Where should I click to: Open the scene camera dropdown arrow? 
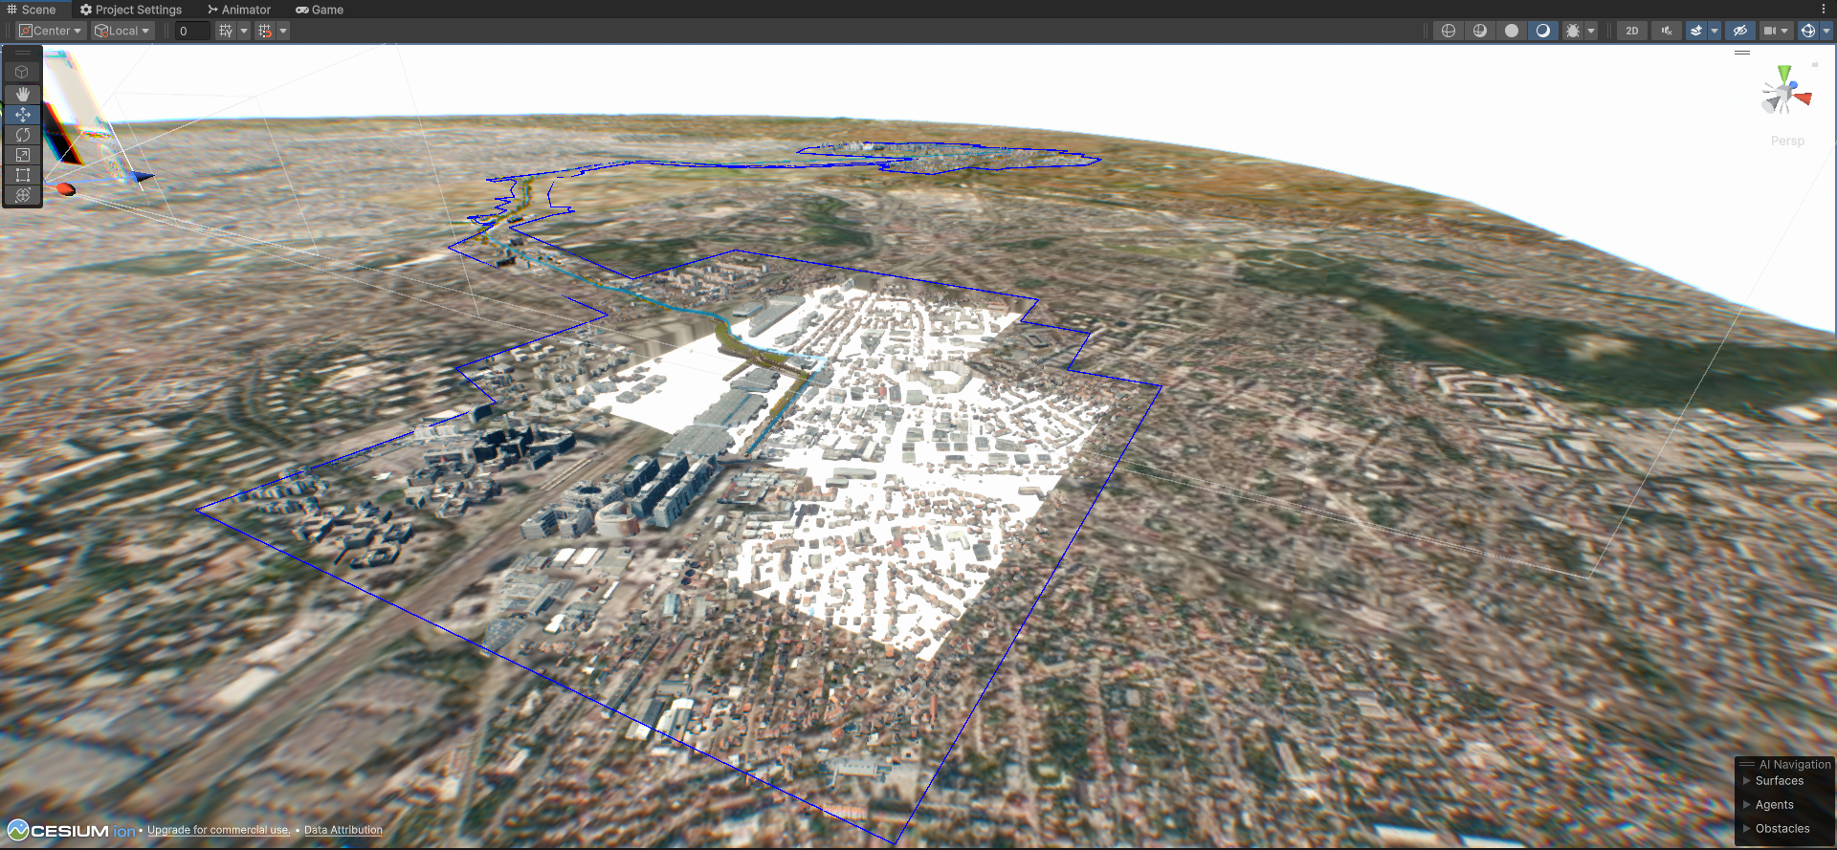click(1784, 31)
